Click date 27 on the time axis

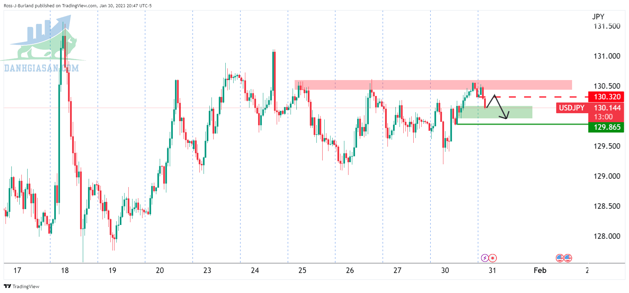point(397,271)
